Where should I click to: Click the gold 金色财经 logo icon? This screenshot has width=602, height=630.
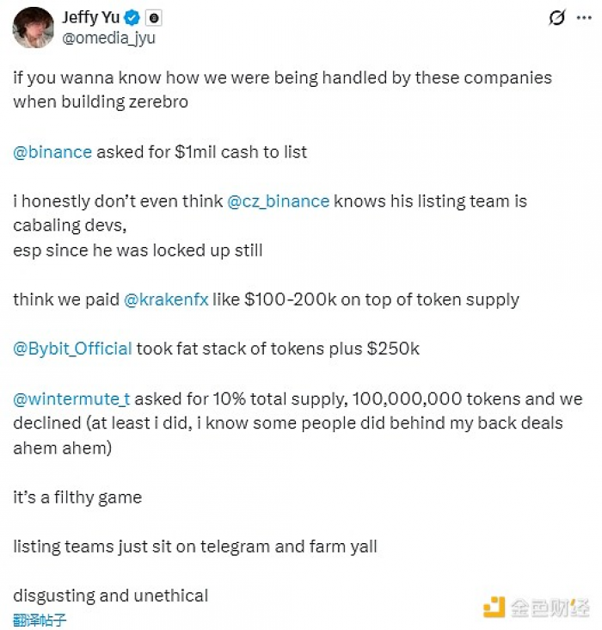(494, 607)
